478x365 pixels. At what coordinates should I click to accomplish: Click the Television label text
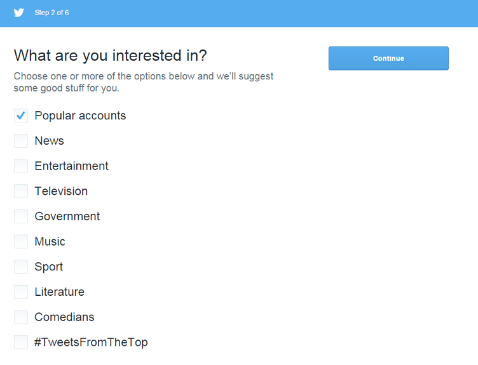(61, 191)
